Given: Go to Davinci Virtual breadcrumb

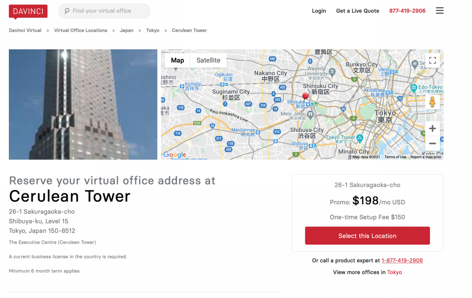Looking at the screenshot, I should tap(25, 30).
